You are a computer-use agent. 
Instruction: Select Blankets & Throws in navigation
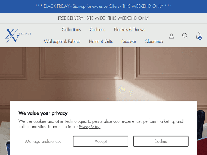129,29
